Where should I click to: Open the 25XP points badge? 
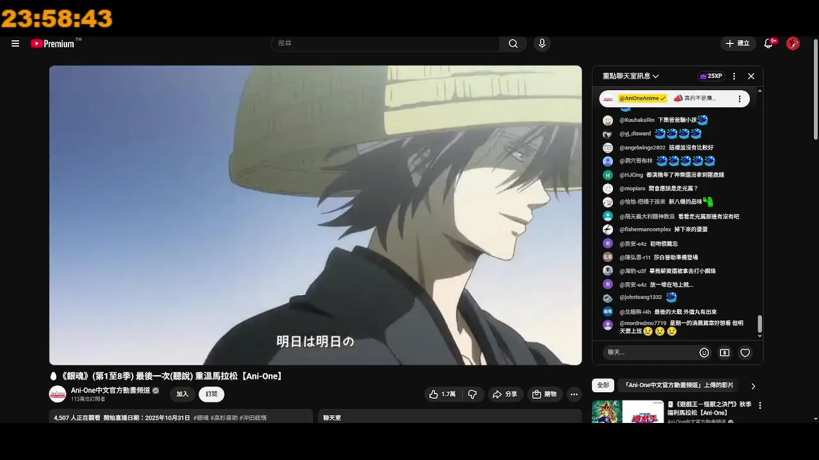(x=711, y=76)
